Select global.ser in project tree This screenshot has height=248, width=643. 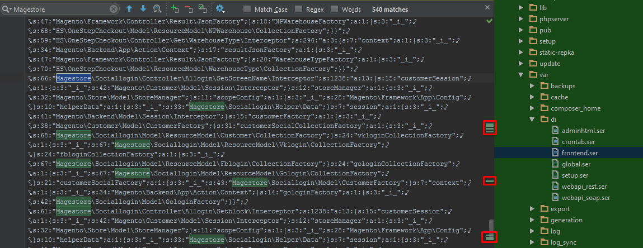click(576, 164)
